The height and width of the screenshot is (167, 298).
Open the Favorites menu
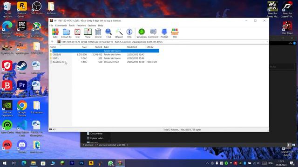pos(81,26)
